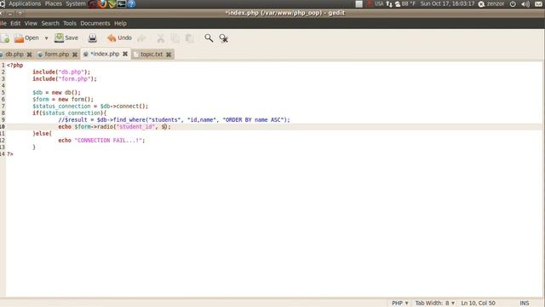Click on the if($status_connection) line
The width and height of the screenshot is (545, 307).
[70, 113]
